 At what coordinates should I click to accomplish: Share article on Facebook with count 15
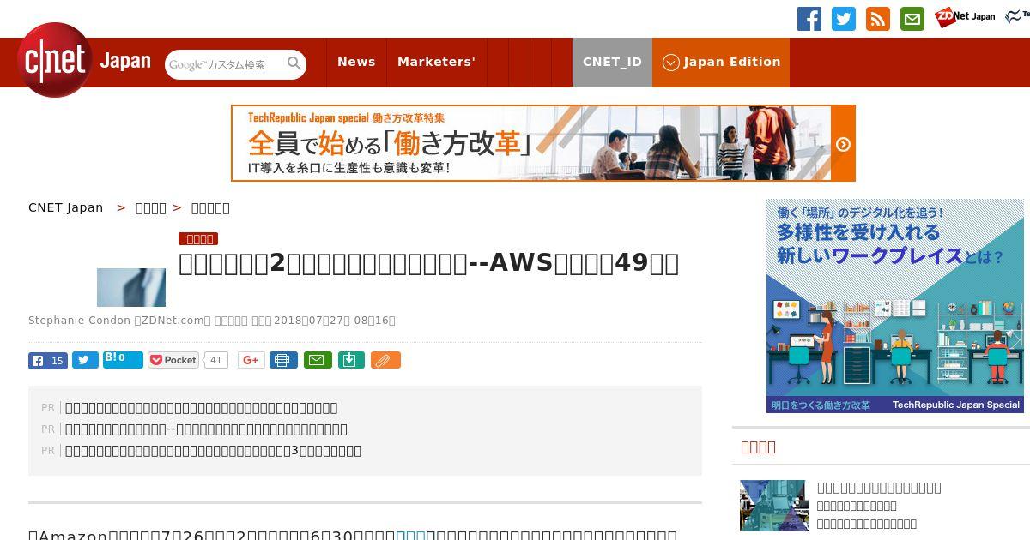pos(48,361)
